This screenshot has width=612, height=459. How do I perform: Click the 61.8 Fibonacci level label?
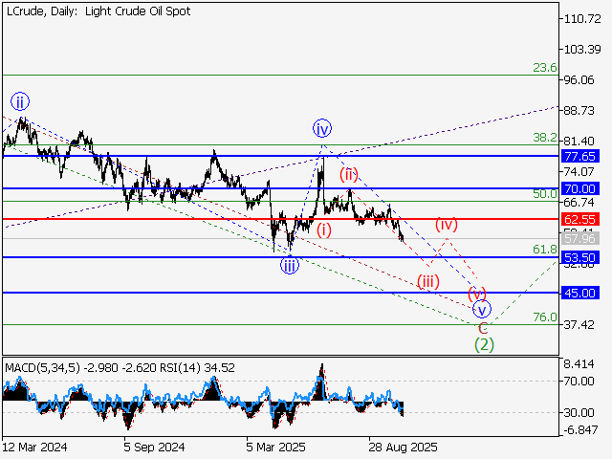[x=545, y=249]
